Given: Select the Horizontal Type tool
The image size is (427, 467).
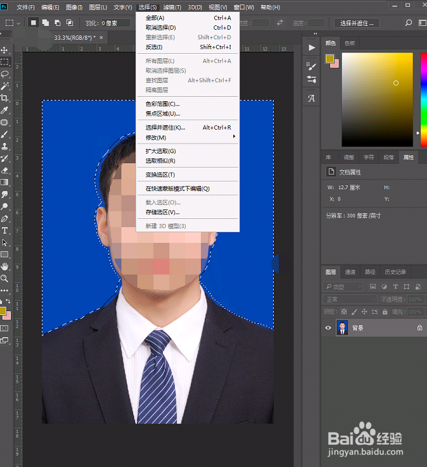Looking at the screenshot, I should tap(4, 230).
